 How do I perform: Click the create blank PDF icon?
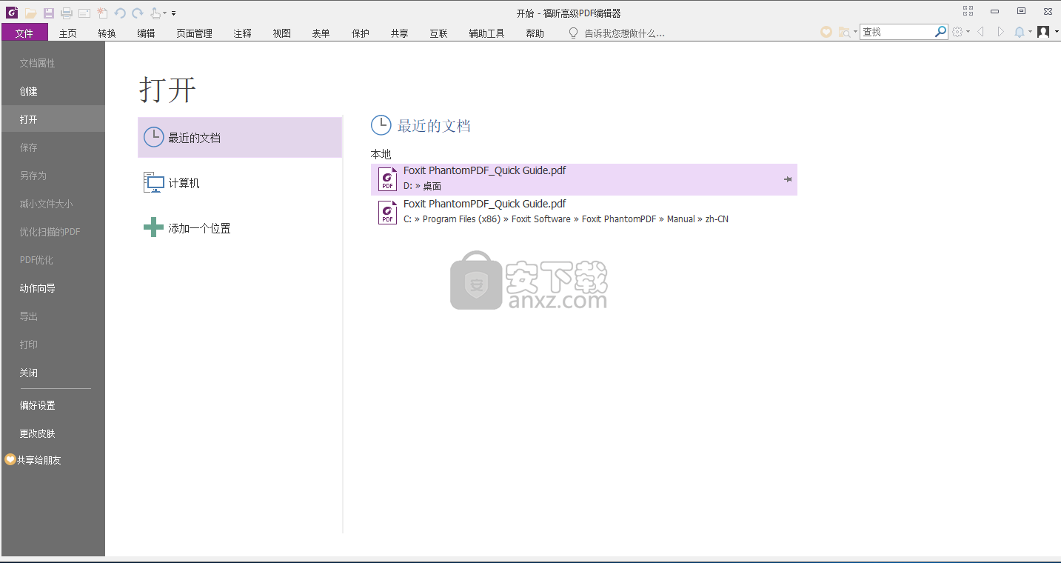[102, 13]
